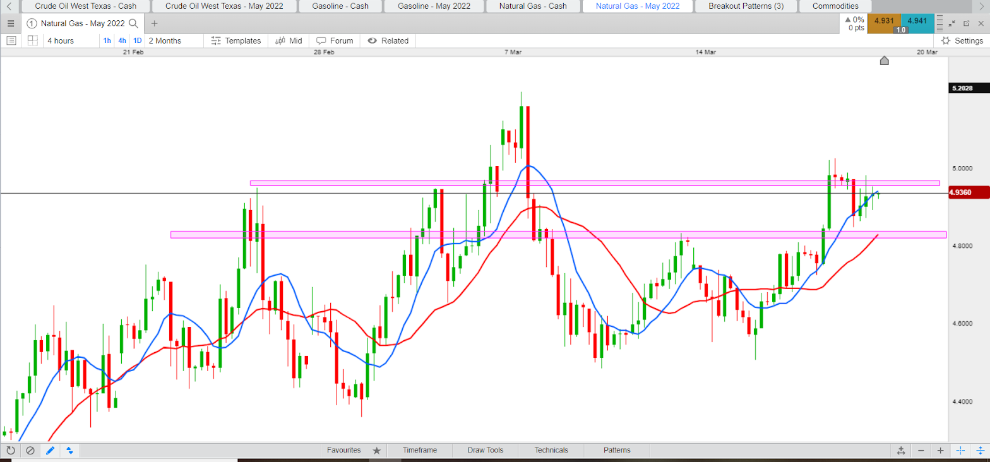
Task: Click the refresh circular arrow icon
Action: point(11,451)
